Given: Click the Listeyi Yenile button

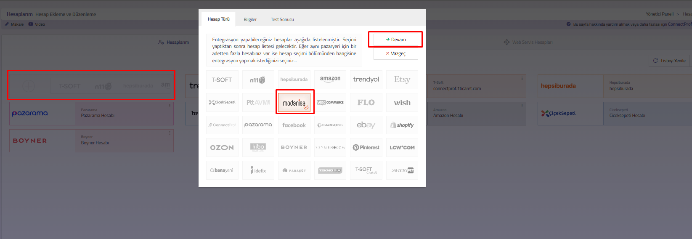Looking at the screenshot, I should [669, 61].
